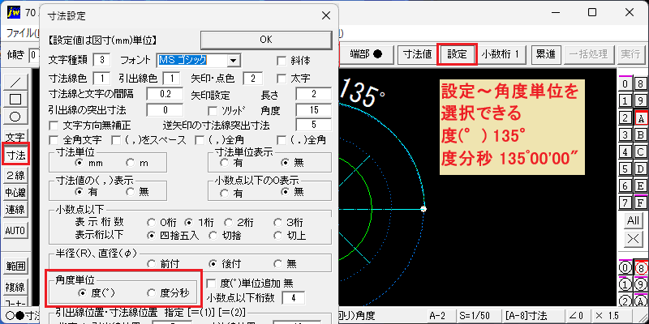Click the 寸法値 toolbar button
This screenshot has width=649, height=324.
click(417, 53)
